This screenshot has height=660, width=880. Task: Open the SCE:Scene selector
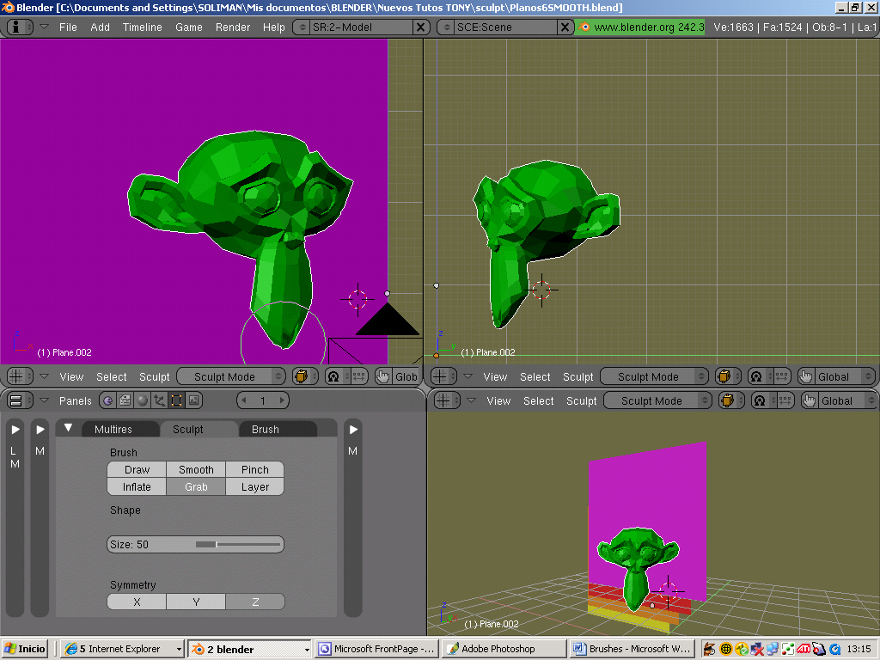pyautogui.click(x=446, y=27)
